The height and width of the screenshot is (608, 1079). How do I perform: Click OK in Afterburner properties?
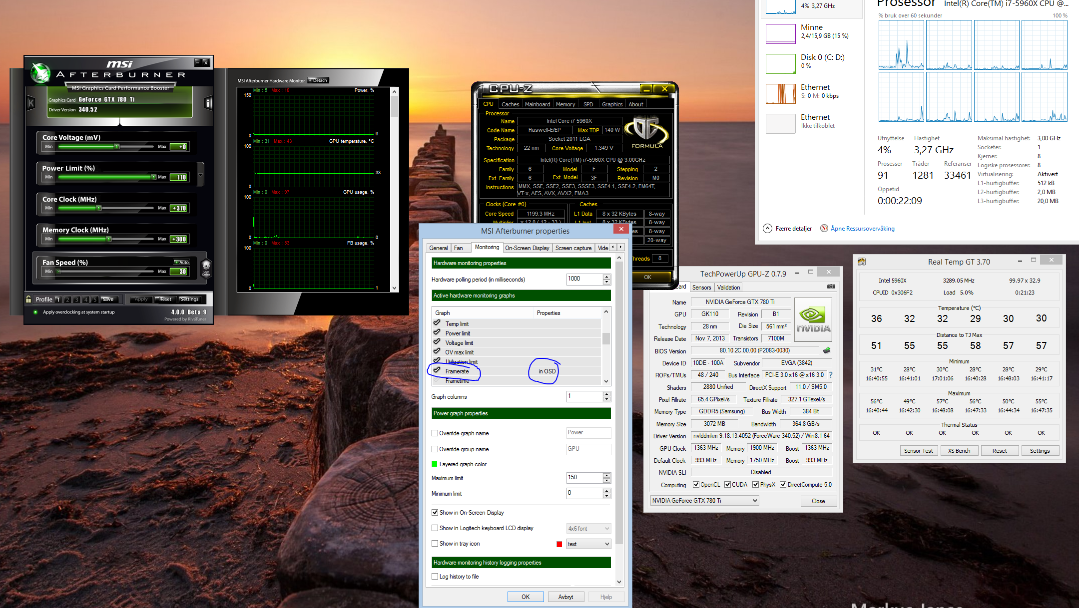tap(526, 597)
